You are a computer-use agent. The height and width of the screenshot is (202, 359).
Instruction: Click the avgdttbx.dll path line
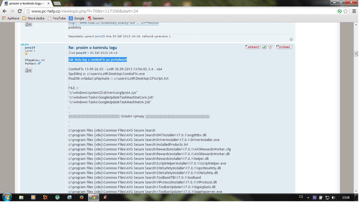[137, 135]
